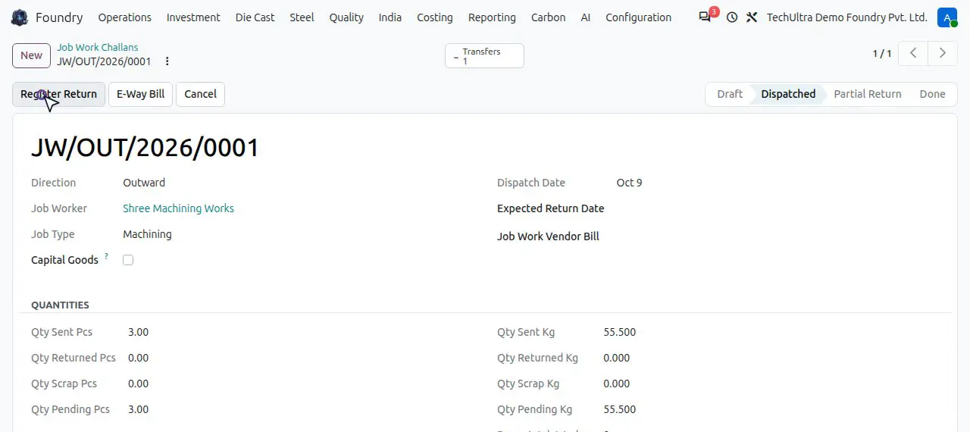Viewport: 970px width, 432px height.
Task: Open the Shree Machining Works link
Action: [x=178, y=208]
